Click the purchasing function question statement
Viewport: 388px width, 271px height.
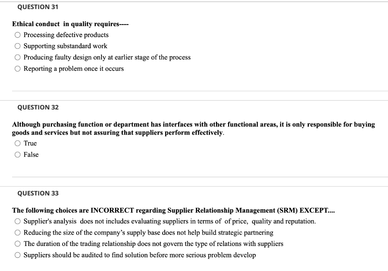pyautogui.click(x=193, y=128)
